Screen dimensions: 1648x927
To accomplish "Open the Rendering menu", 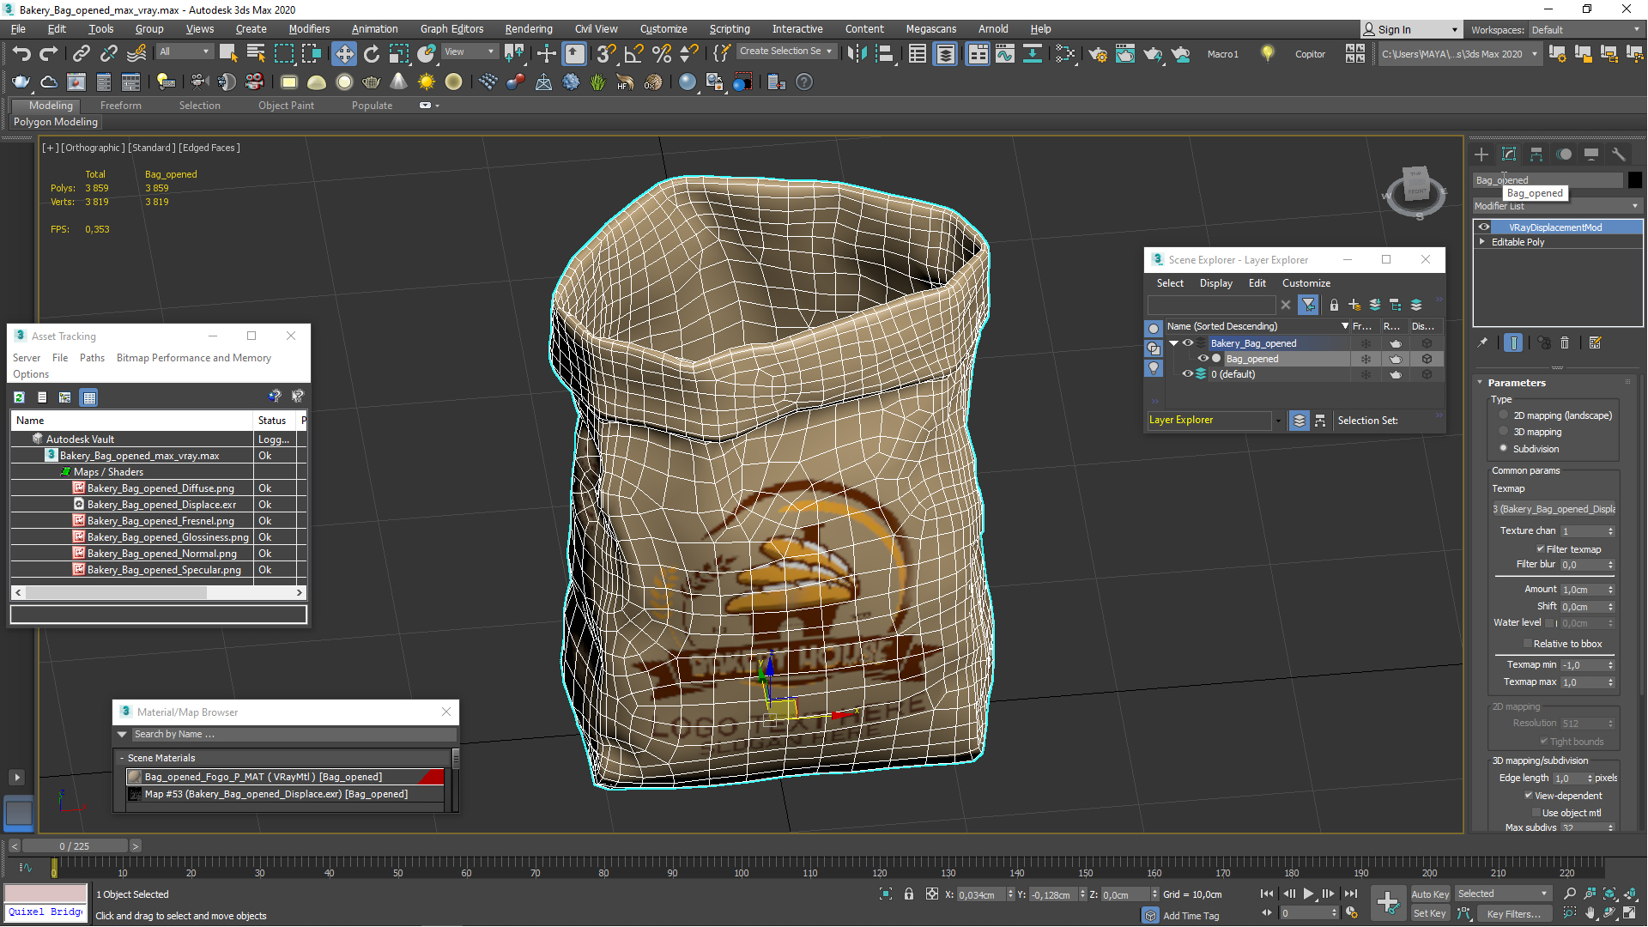I will click(x=528, y=28).
